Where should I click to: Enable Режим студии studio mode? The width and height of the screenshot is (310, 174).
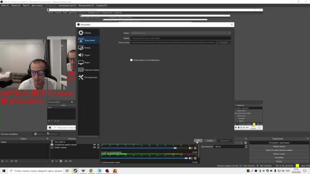point(279,154)
